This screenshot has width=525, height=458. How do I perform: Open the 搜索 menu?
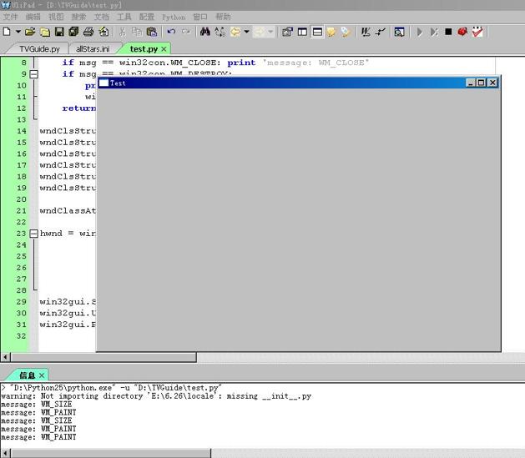78,17
